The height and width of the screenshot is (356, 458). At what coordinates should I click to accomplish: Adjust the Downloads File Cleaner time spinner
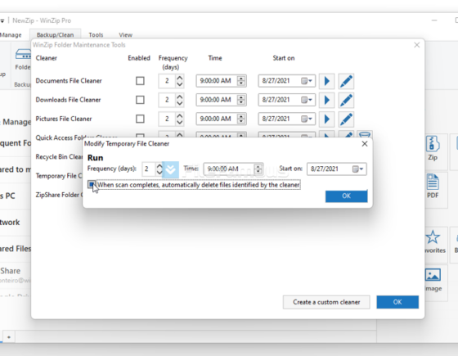(241, 100)
